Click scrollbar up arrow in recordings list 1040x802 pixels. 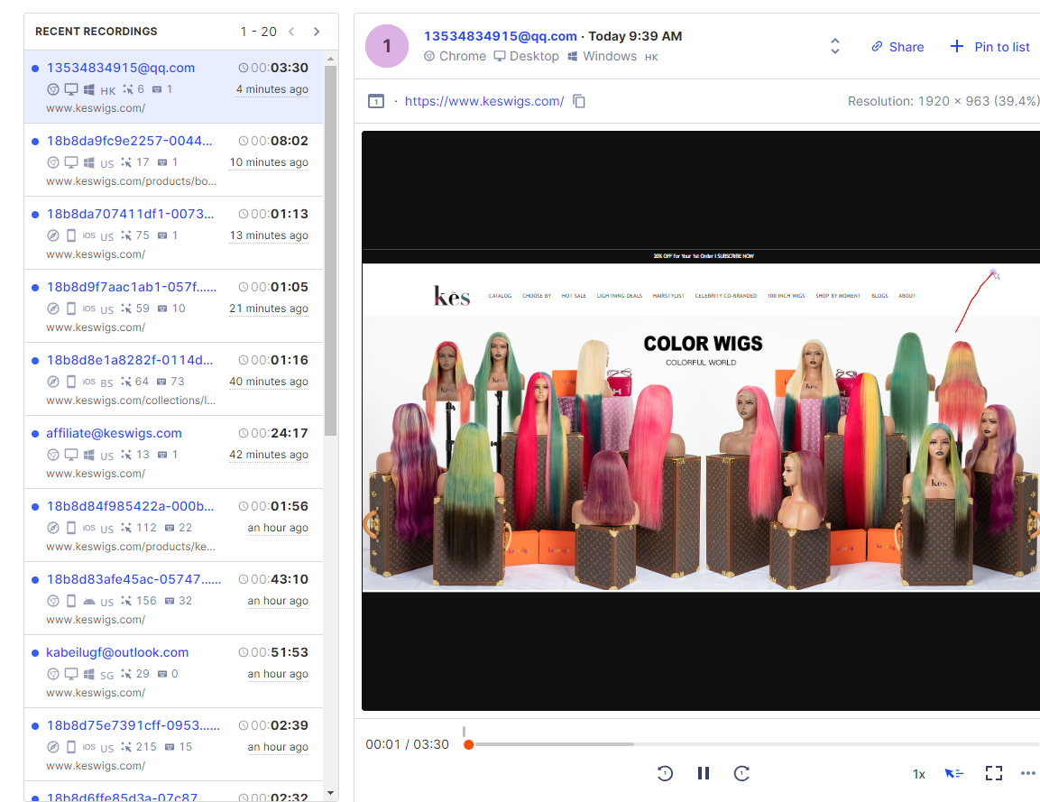(330, 59)
